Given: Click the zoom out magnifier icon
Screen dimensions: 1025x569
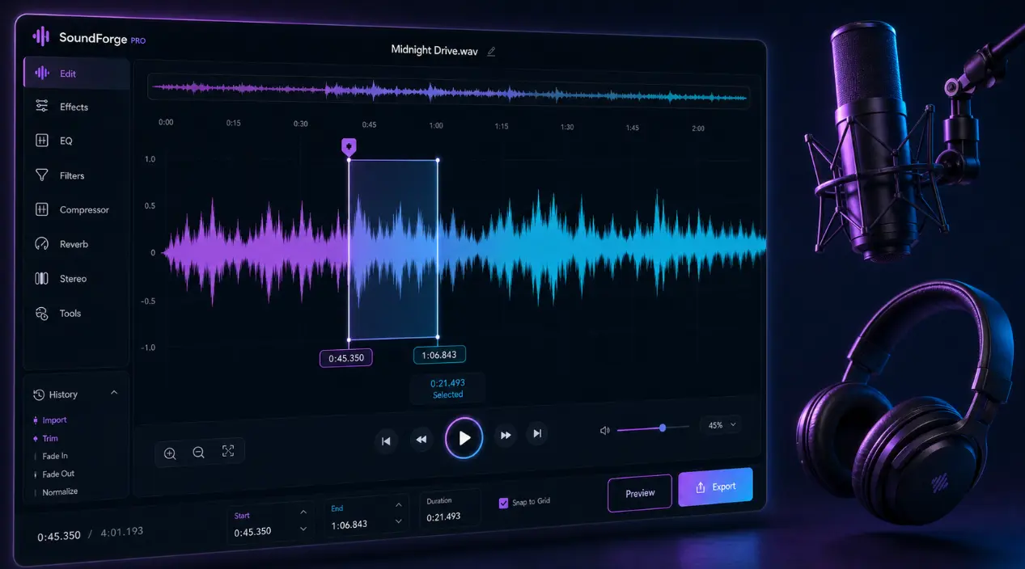Looking at the screenshot, I should pyautogui.click(x=198, y=453).
